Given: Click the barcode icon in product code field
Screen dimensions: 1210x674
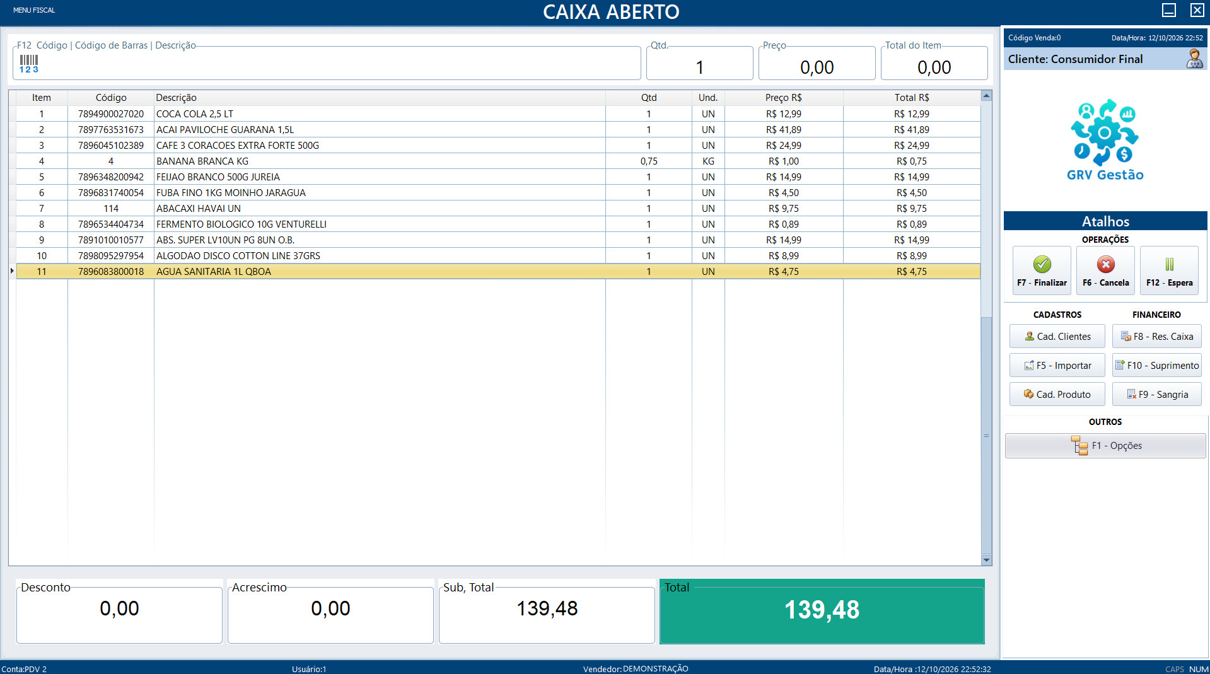Looking at the screenshot, I should (29, 64).
